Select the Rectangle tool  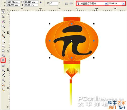pos(3,41)
